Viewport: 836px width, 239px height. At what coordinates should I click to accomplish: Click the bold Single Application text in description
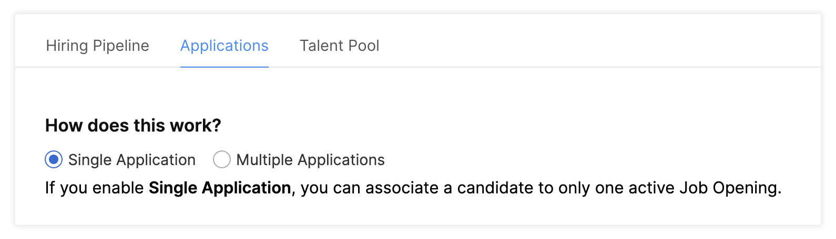(220, 188)
